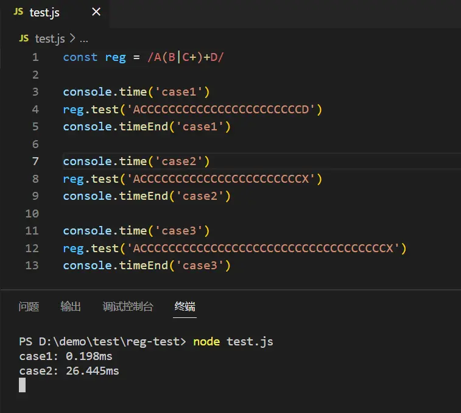This screenshot has width=461, height=413.
Task: Click the terminal's blinking cursor block
Action: coord(23,385)
